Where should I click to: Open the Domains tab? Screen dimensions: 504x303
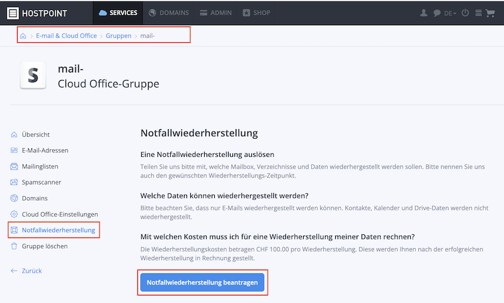point(169,13)
